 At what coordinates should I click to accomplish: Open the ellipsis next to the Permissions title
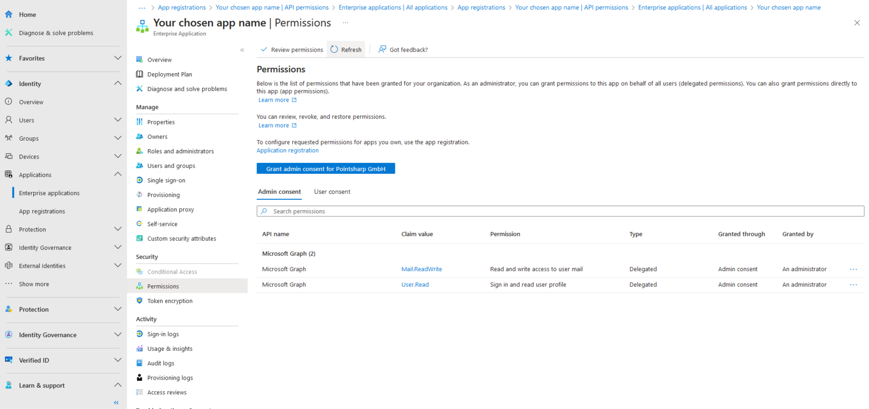pos(345,23)
